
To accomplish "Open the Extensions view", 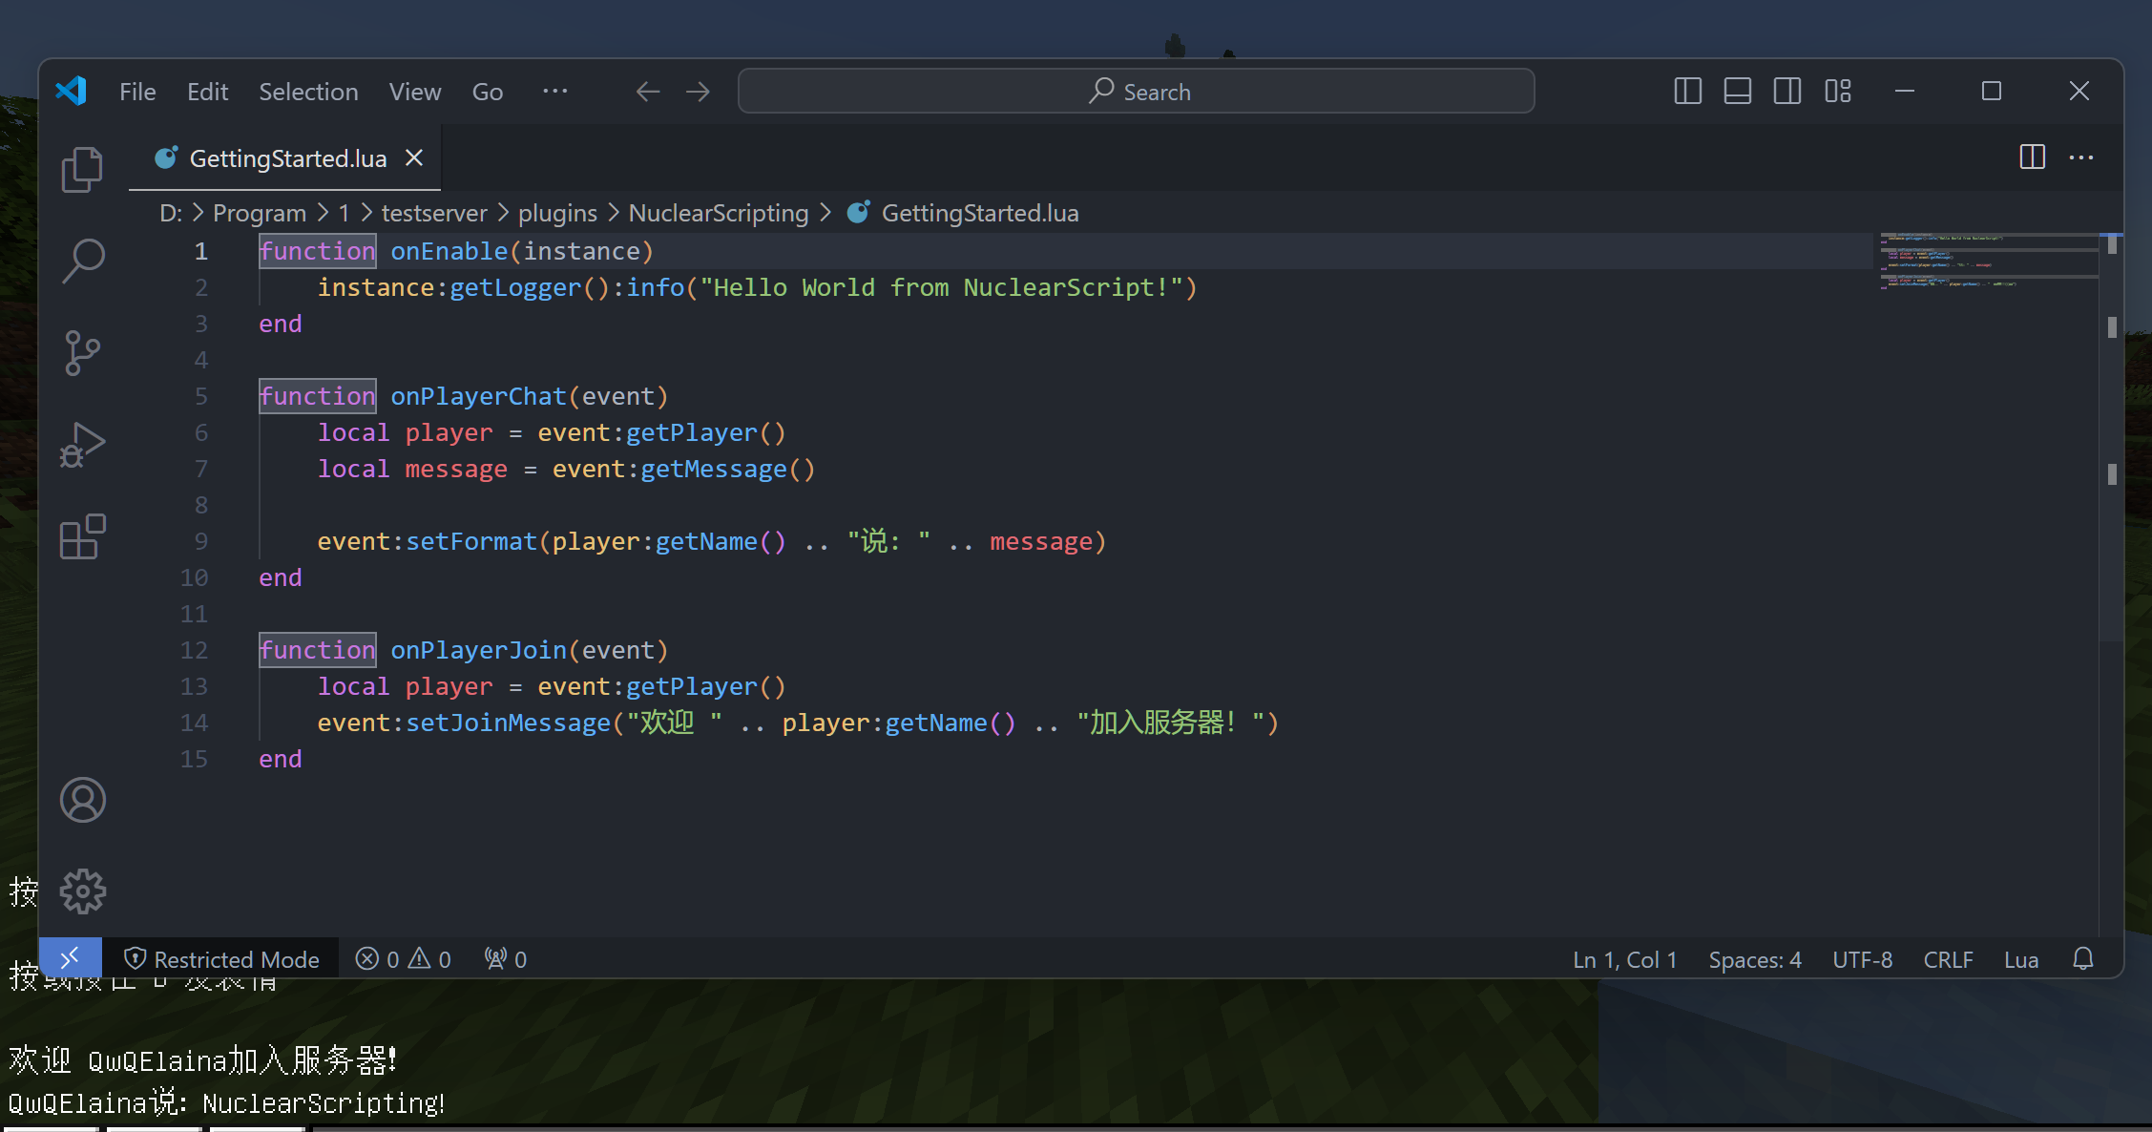I will pyautogui.click(x=83, y=536).
